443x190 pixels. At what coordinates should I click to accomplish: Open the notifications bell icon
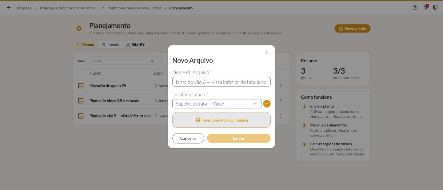coord(425,8)
